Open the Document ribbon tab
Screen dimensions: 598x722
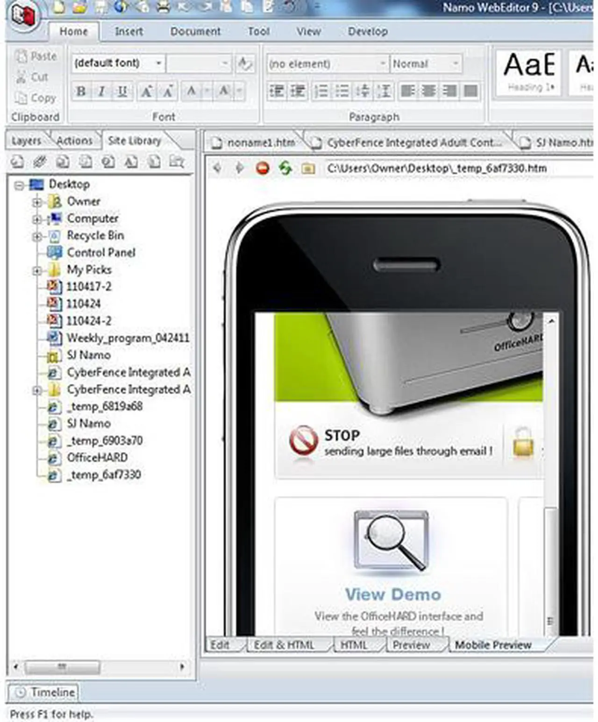[195, 32]
